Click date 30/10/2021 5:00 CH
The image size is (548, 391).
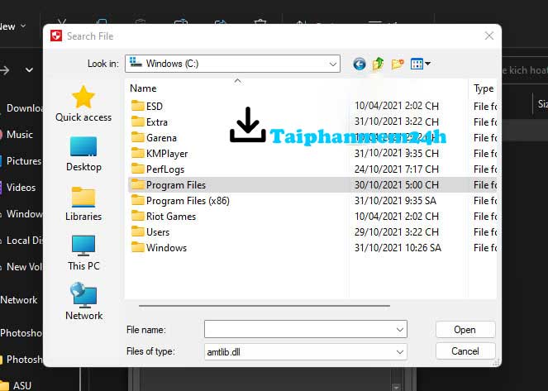(396, 185)
